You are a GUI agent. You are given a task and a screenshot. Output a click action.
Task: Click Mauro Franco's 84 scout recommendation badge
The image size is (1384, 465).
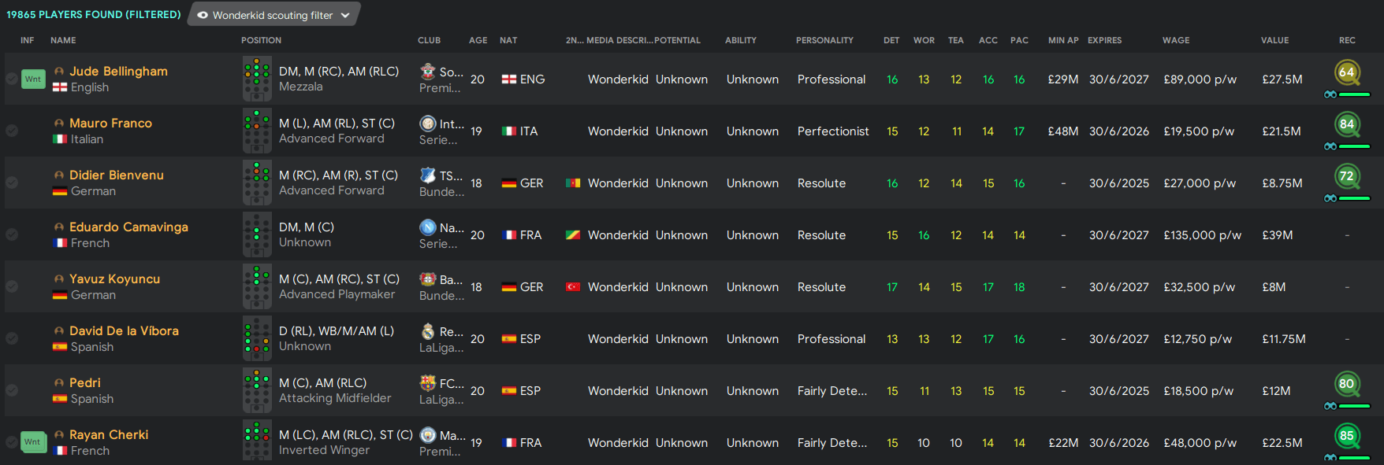tap(1347, 124)
